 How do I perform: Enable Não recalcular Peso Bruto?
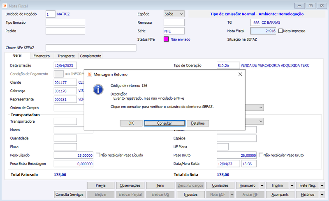click(261, 155)
